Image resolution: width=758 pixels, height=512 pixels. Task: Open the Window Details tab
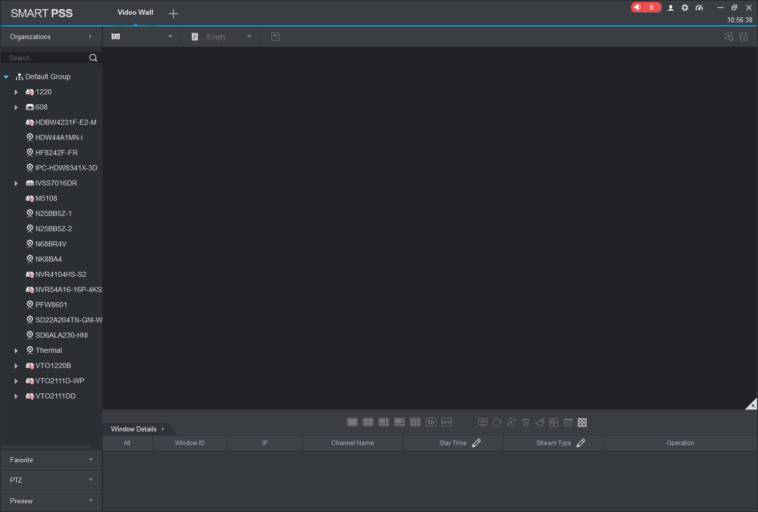pos(138,429)
